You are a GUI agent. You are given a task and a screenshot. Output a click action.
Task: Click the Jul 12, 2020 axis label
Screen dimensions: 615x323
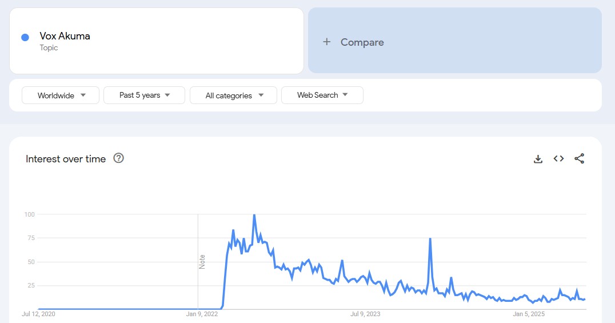click(38, 314)
